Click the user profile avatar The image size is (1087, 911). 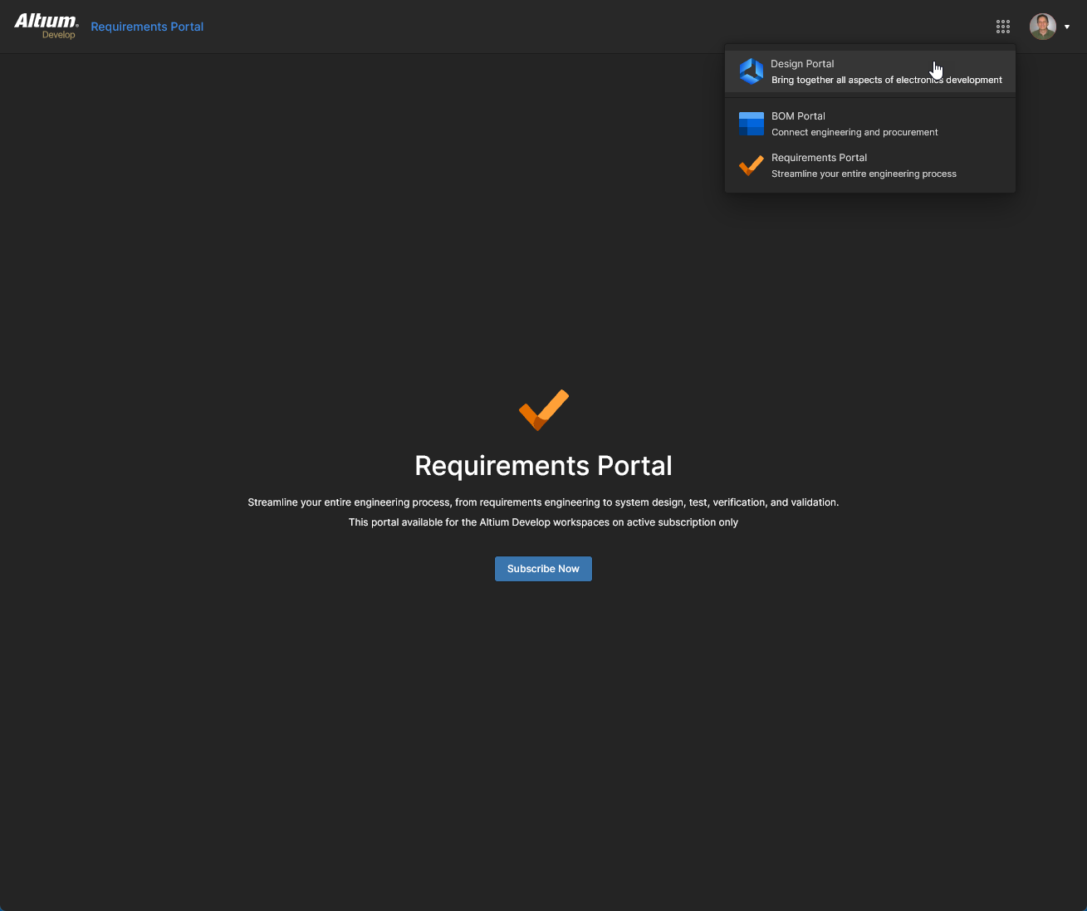coord(1043,27)
